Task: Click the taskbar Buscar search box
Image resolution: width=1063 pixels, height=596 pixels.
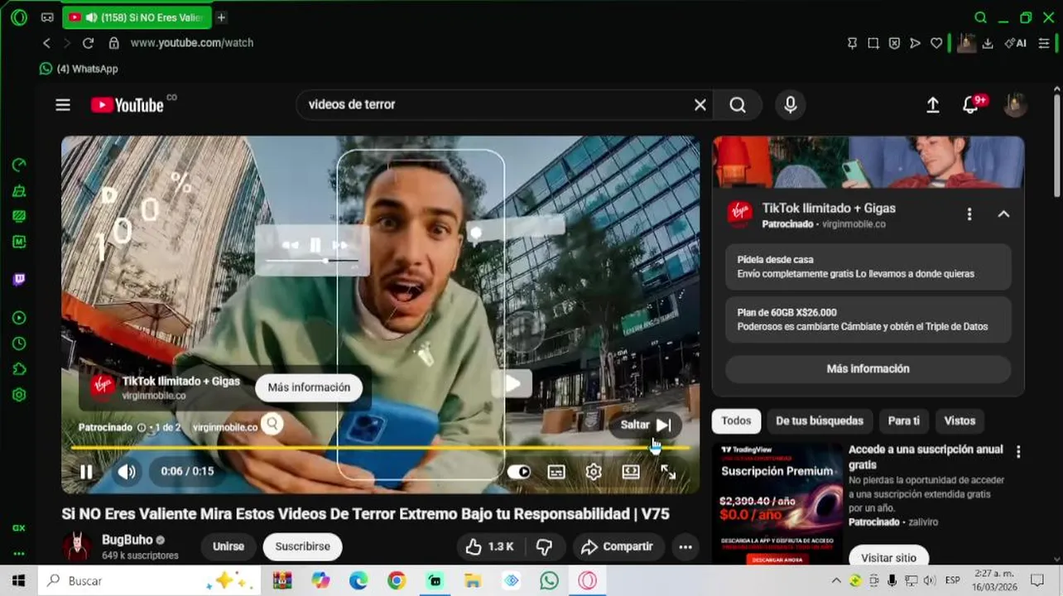Action: click(x=149, y=581)
